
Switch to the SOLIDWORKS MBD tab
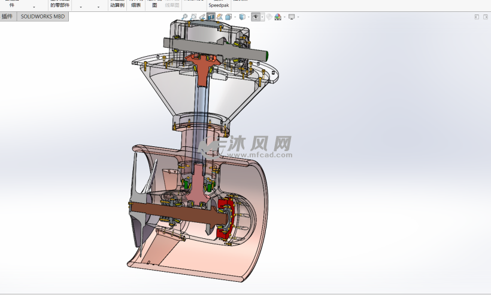click(x=43, y=17)
